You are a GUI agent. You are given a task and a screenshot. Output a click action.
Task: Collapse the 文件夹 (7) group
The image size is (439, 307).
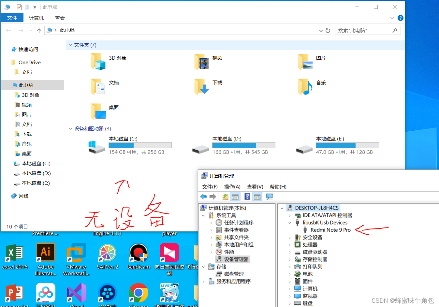(70, 45)
